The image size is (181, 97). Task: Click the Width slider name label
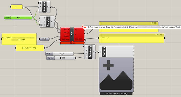click(49, 54)
